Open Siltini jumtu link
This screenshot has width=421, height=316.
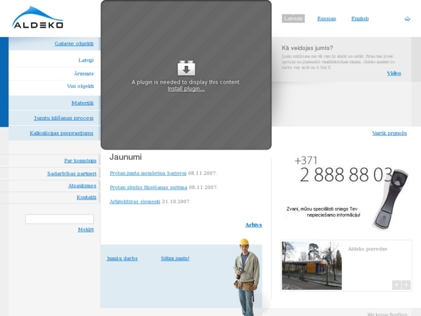175,259
